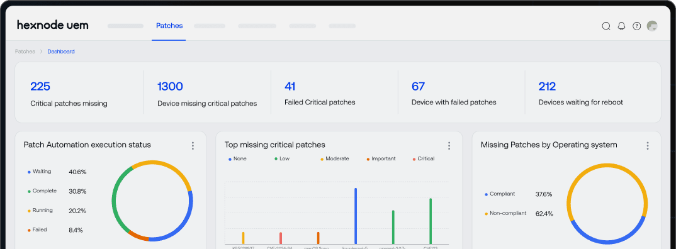Viewport: 676px width, 249px height.
Task: Go to Patches in the breadcrumb
Action: tap(25, 52)
